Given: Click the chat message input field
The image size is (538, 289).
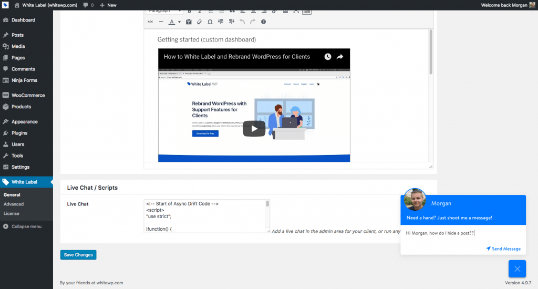Looking at the screenshot, I should (463, 233).
